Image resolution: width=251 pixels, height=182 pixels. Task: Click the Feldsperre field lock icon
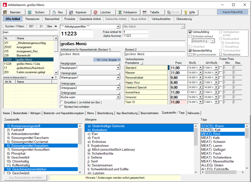click(x=120, y=12)
